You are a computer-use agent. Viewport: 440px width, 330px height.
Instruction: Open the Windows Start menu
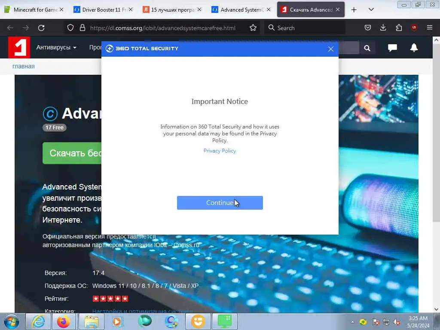coord(12,321)
